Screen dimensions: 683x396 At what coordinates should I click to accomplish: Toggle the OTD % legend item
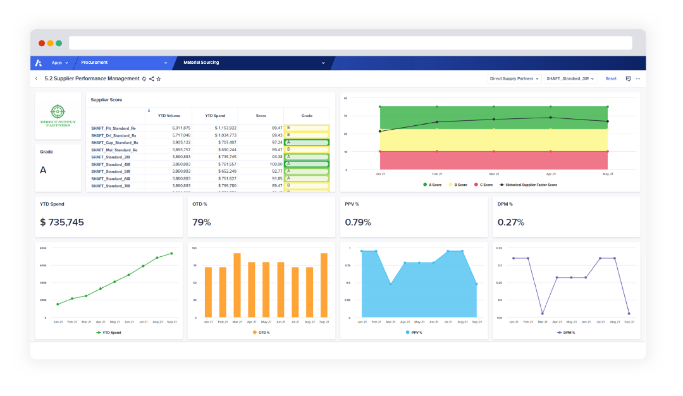(x=261, y=332)
